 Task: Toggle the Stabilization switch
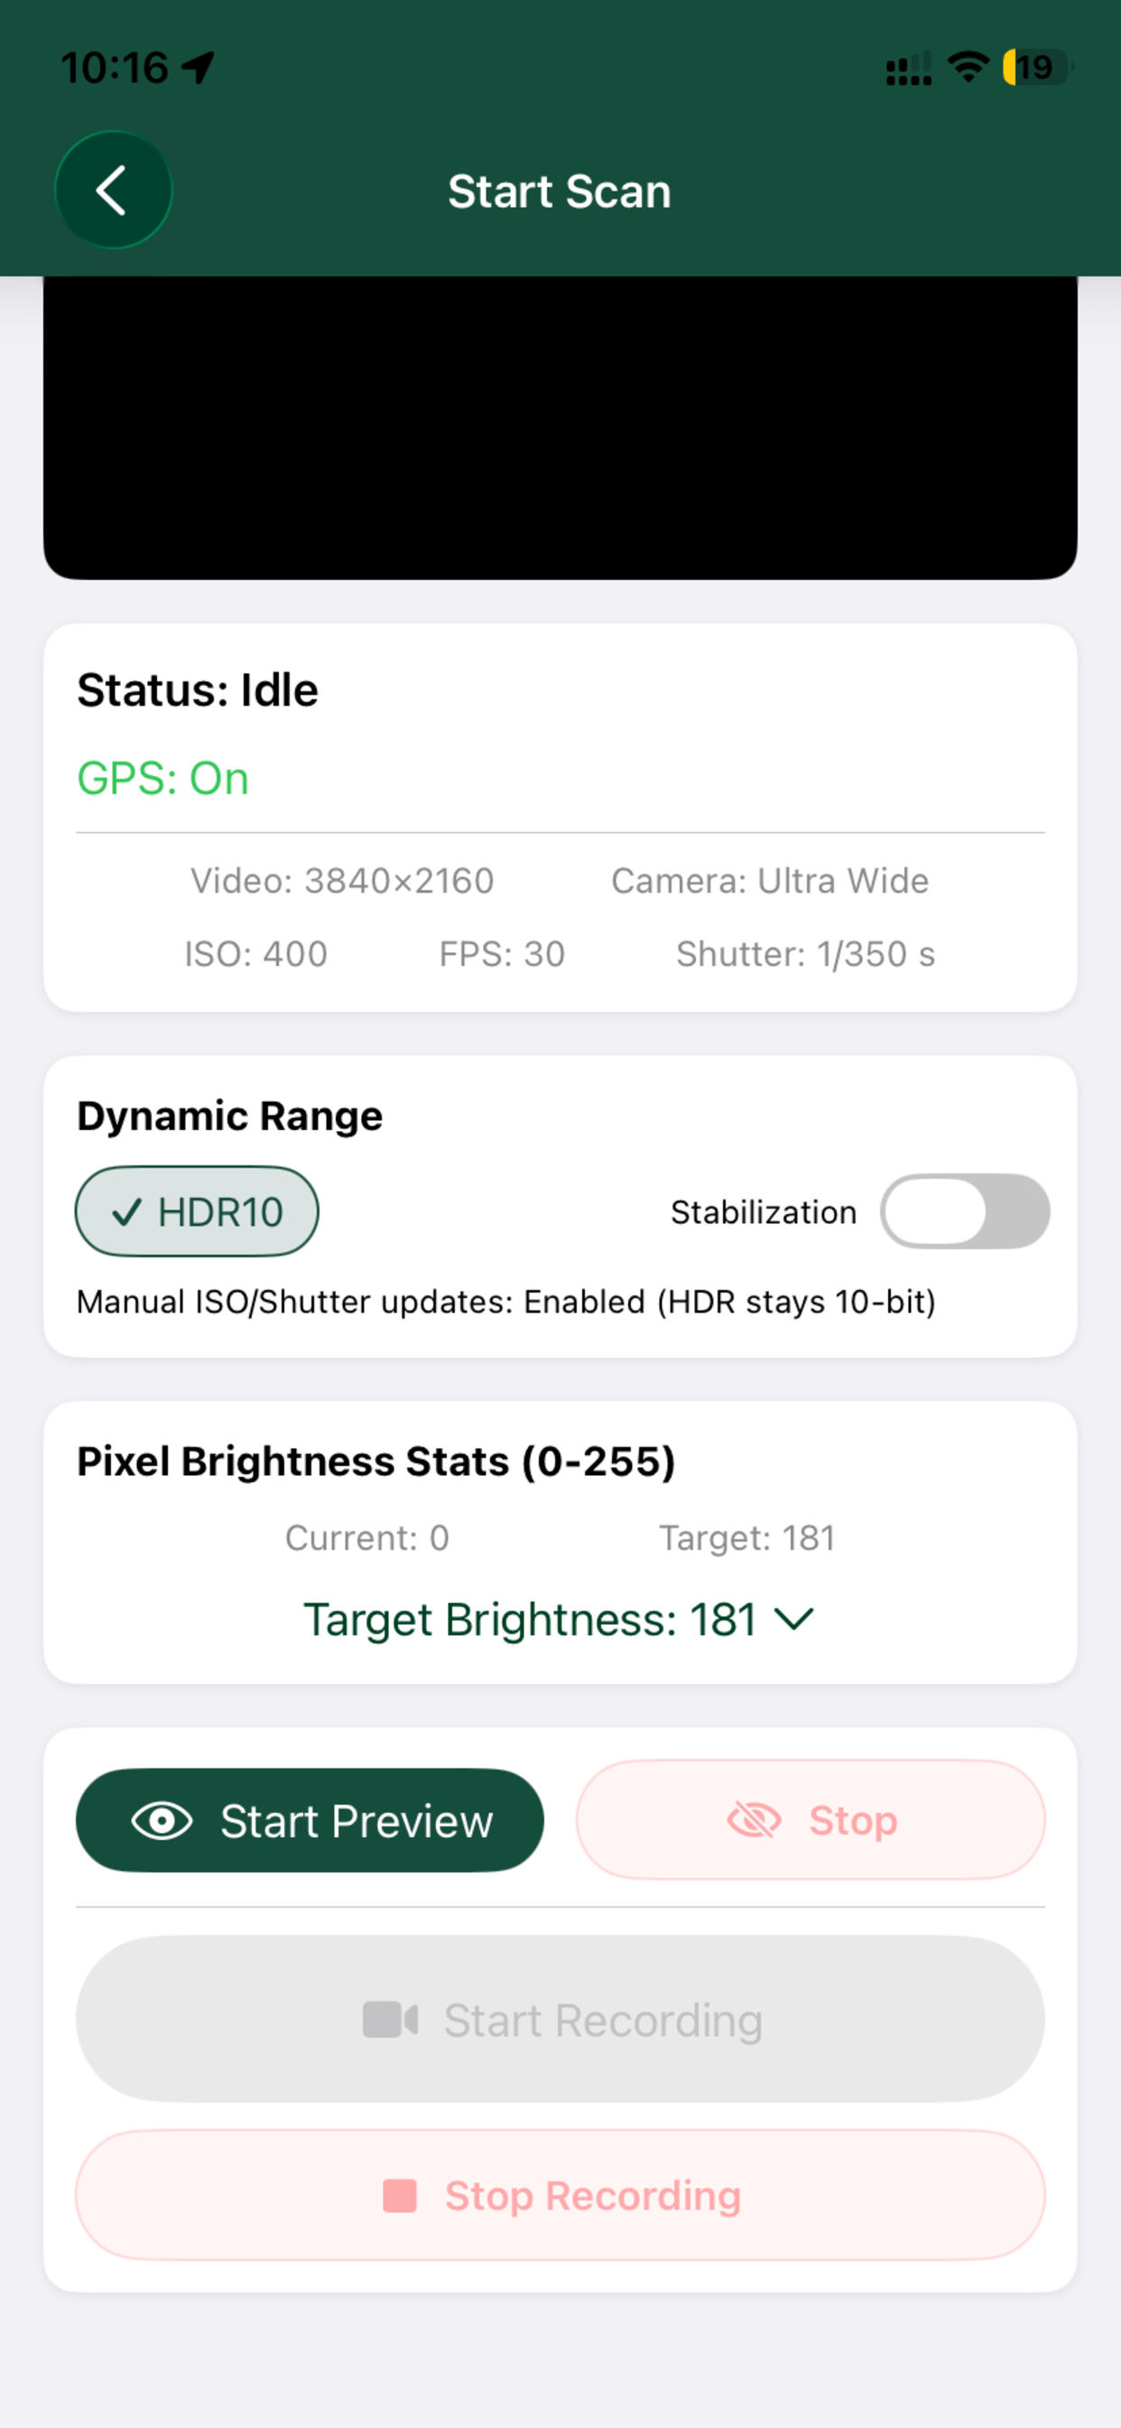965,1211
